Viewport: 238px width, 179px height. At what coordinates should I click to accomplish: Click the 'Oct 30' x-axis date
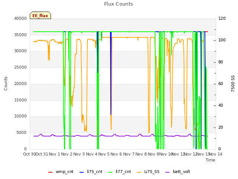29,154
